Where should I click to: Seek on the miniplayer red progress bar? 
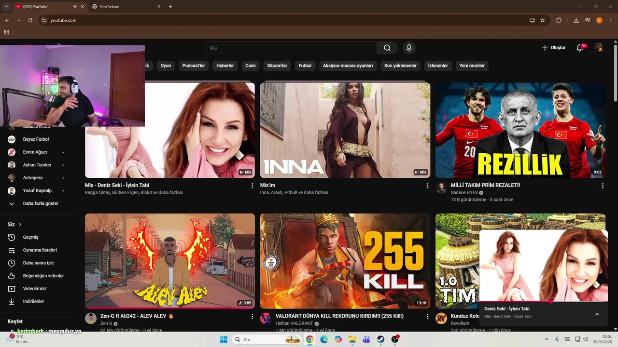pos(543,302)
